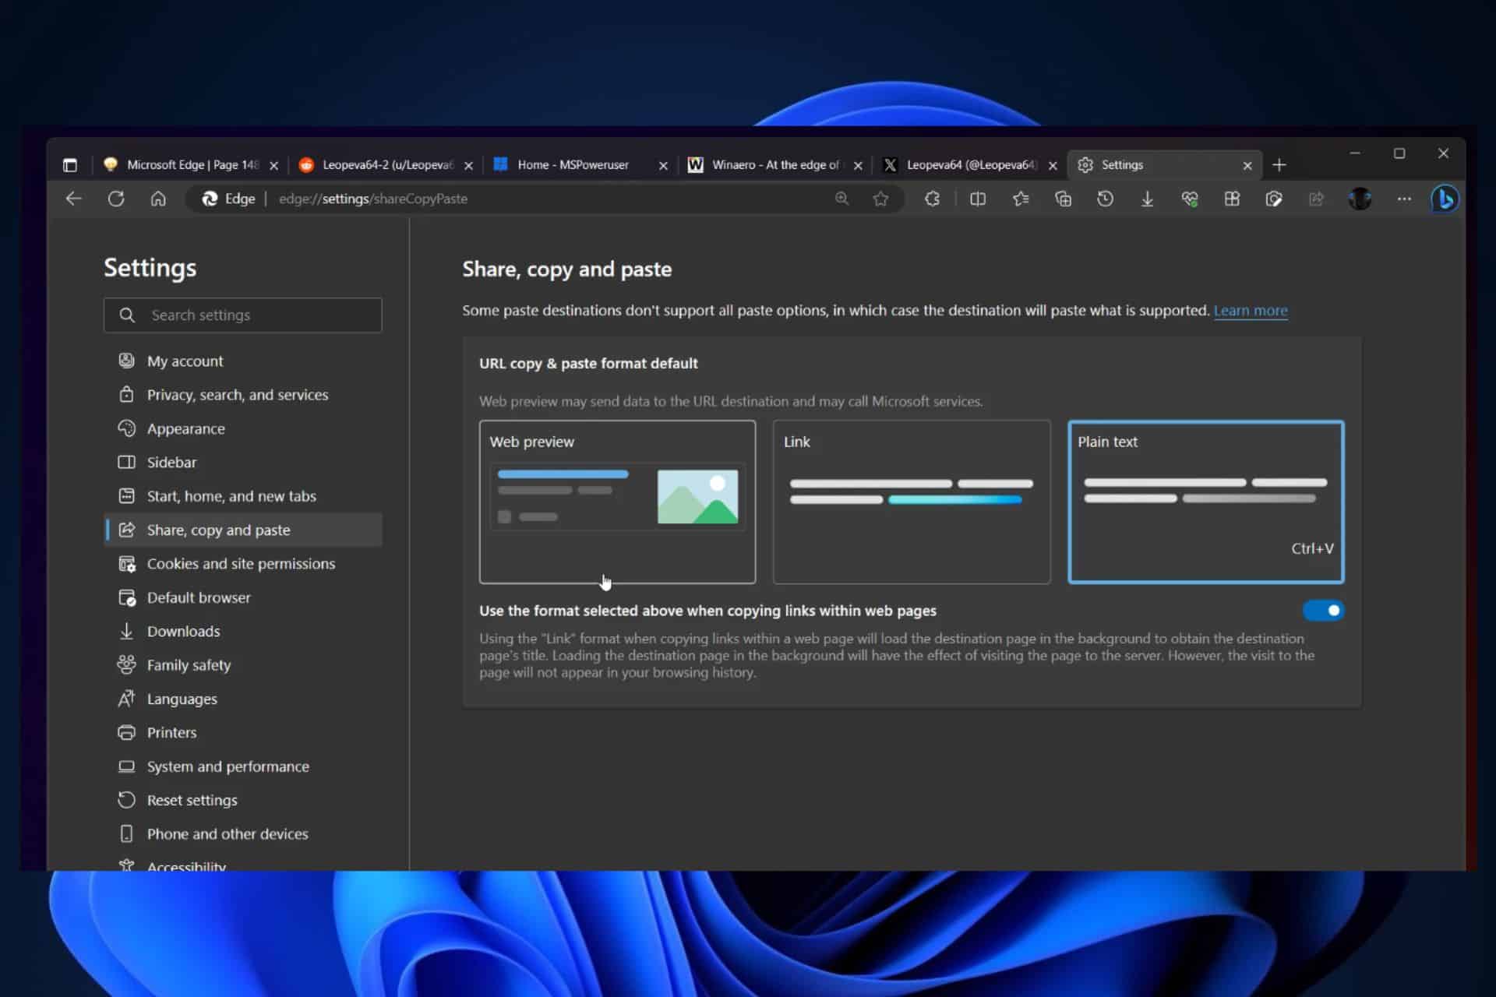Click the Downloads sidebar icon
This screenshot has height=997, width=1496.
pyautogui.click(x=125, y=631)
